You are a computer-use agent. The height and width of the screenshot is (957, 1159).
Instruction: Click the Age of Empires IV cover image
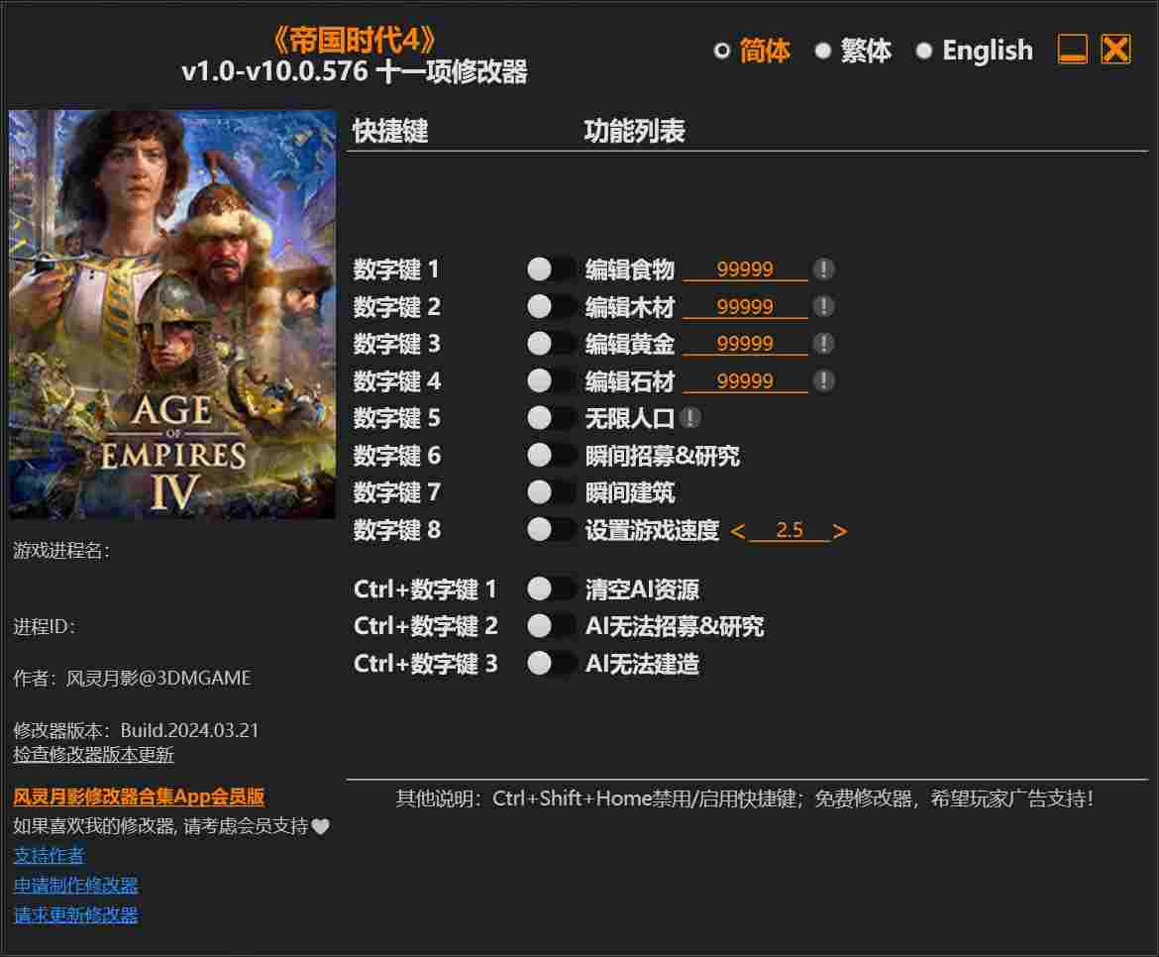[172, 314]
